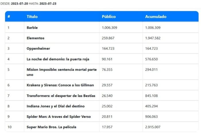
Task: Select Super Mario Bros. La pelicula
Action: [51, 127]
